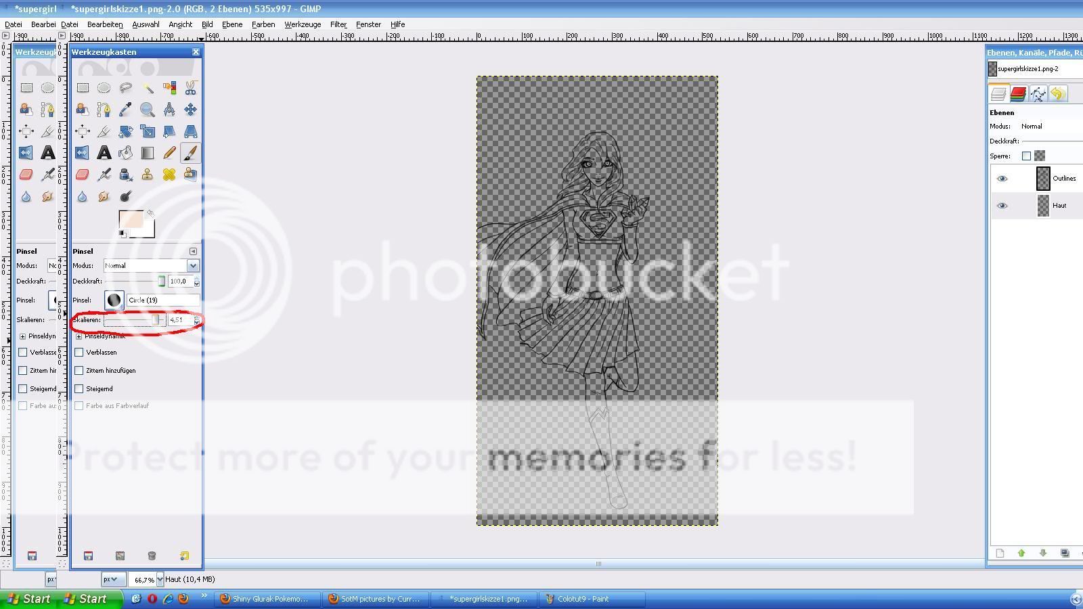Select the Perspective Clone tool
The height and width of the screenshot is (609, 1083).
pos(191,175)
